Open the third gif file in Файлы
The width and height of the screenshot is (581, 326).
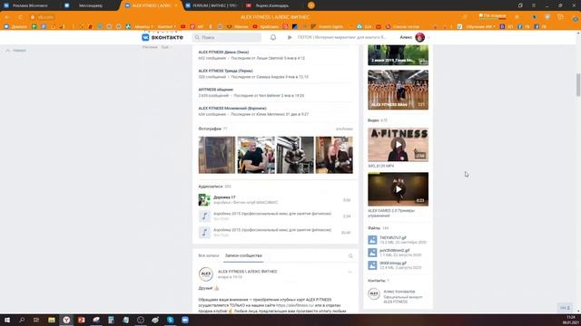[x=393, y=263]
